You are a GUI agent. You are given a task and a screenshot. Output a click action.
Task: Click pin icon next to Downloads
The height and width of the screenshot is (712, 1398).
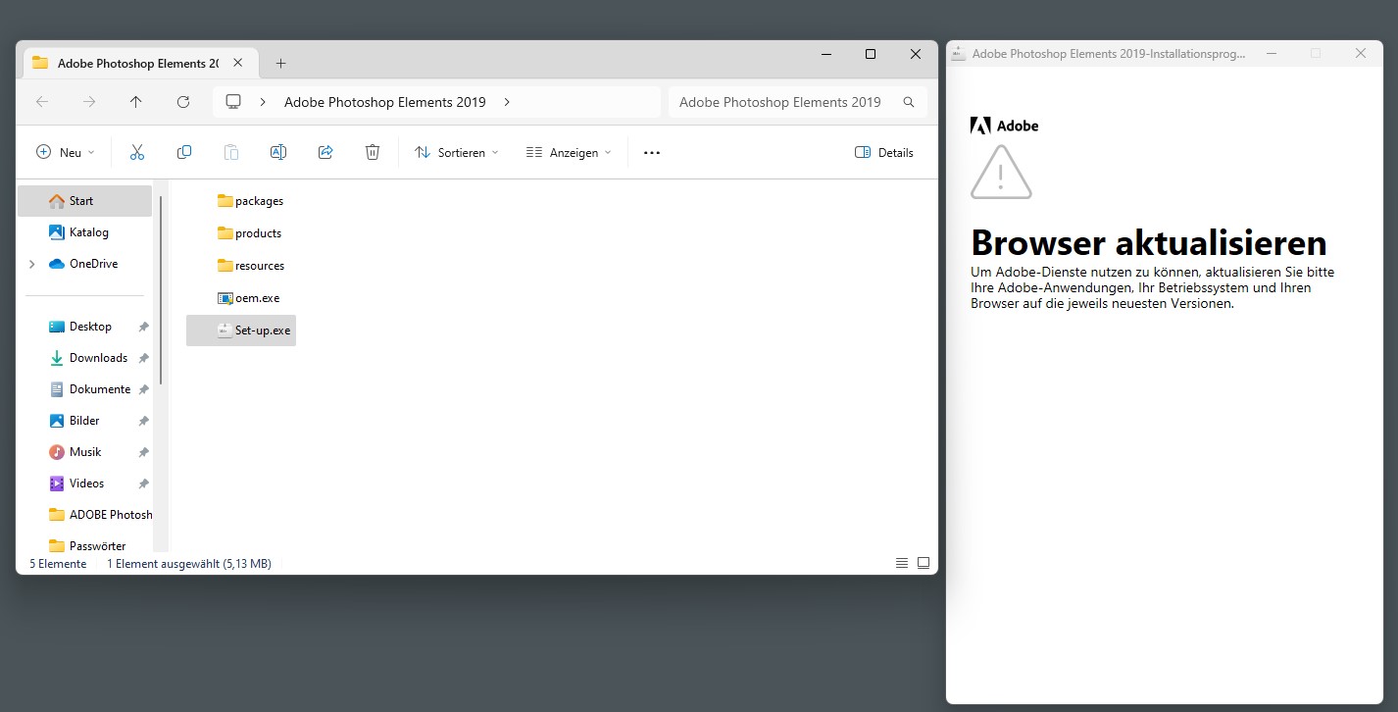tap(144, 358)
